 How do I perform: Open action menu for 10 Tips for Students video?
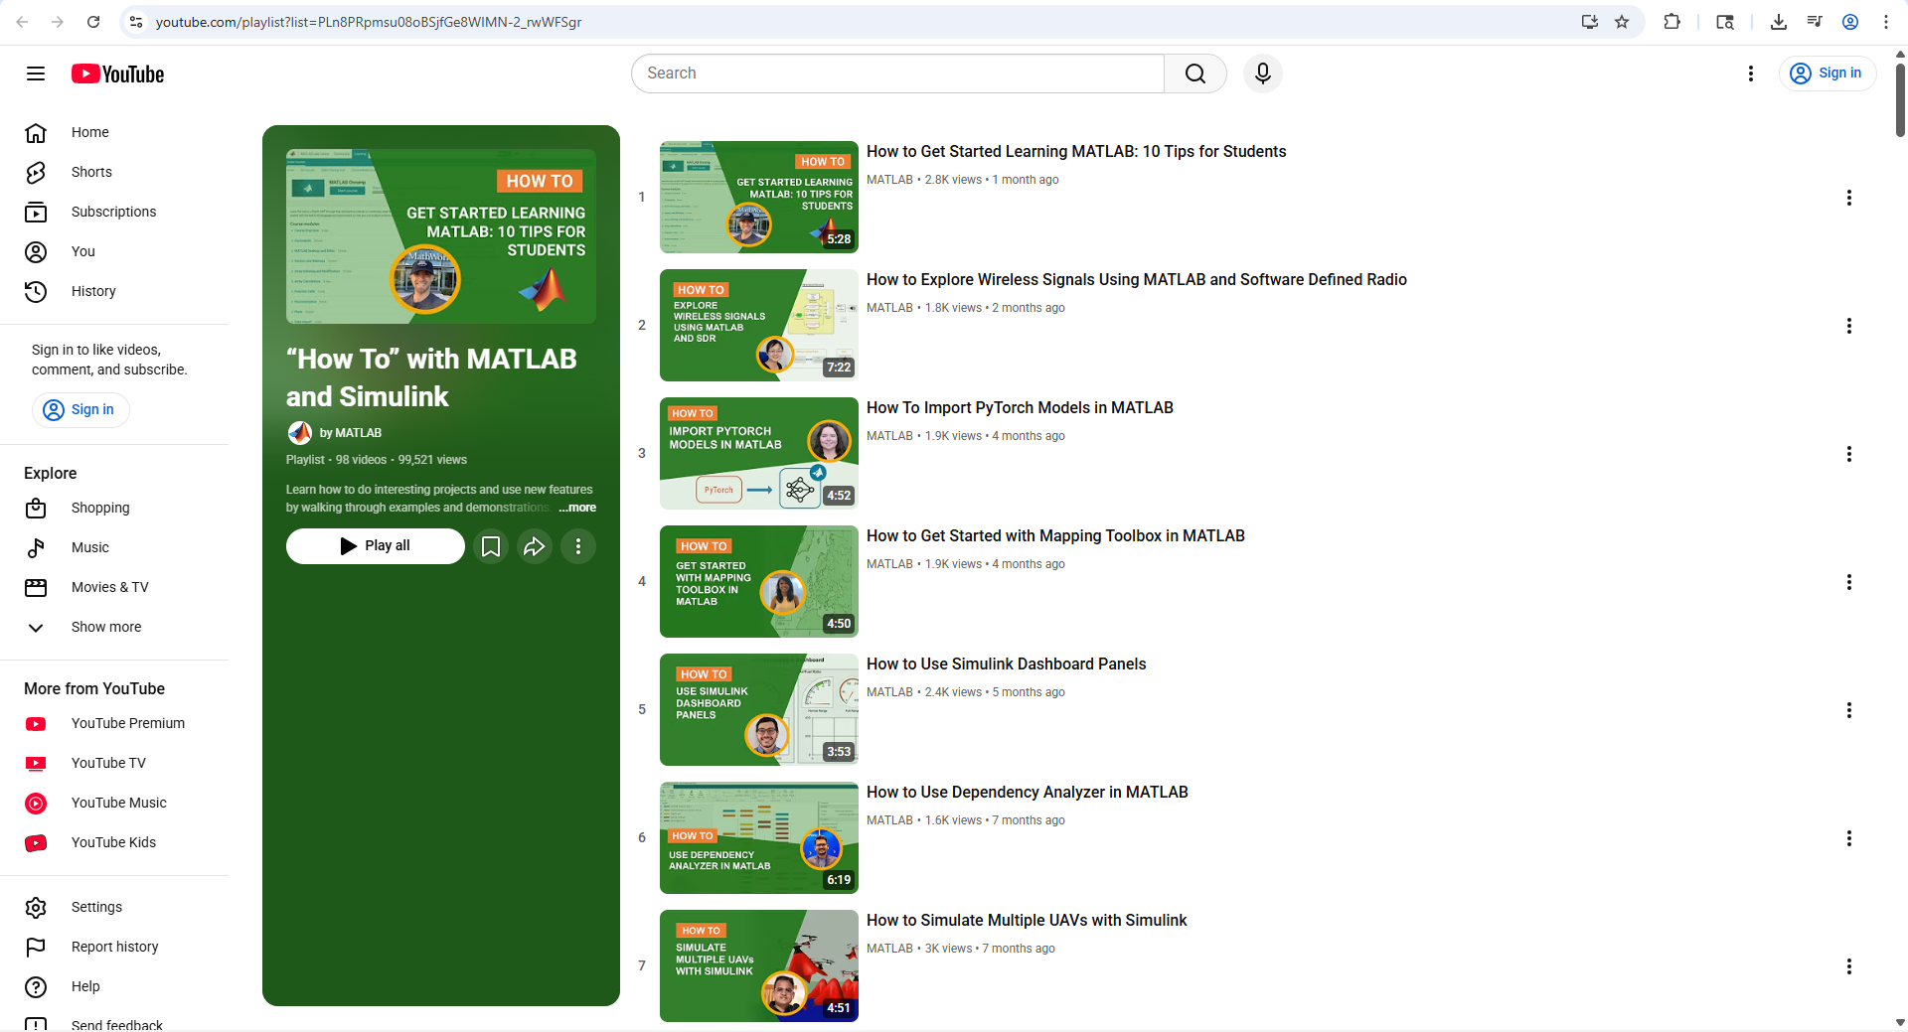click(1849, 198)
